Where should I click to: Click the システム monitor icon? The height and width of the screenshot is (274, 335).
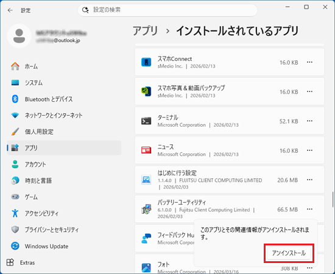click(15, 82)
